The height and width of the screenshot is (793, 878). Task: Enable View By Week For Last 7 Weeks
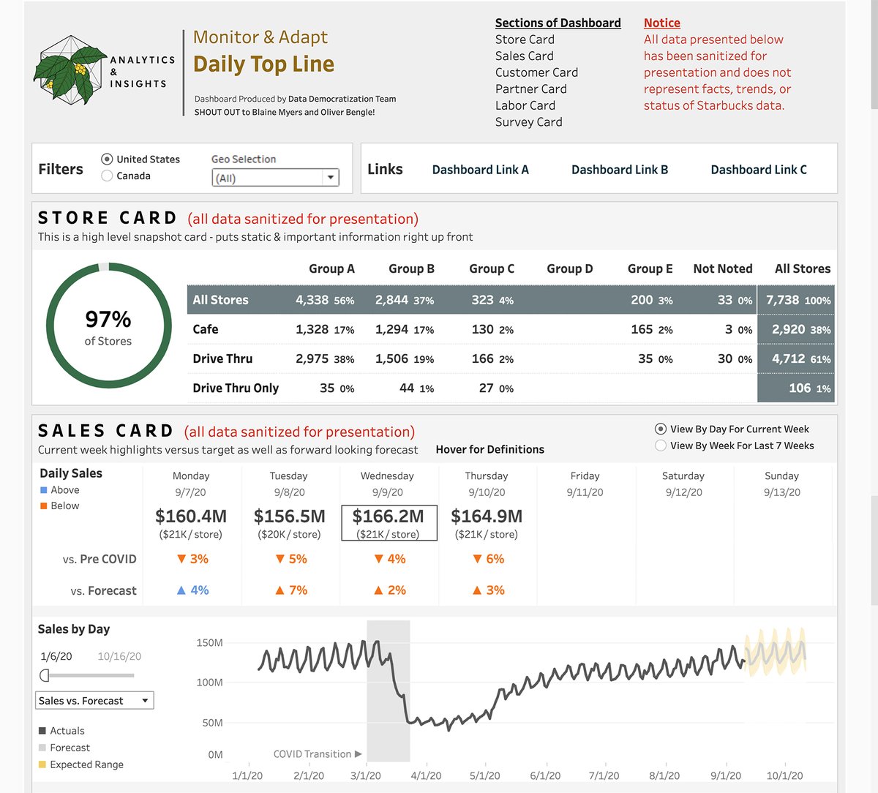coord(661,445)
